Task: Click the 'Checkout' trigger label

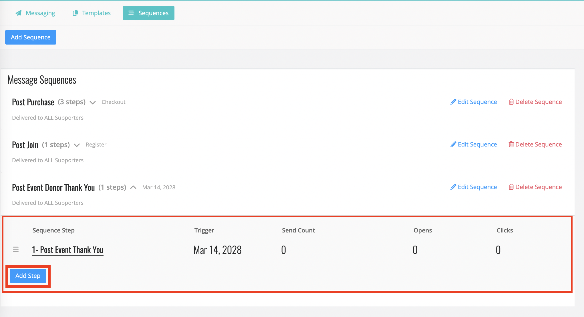Action: 114,102
